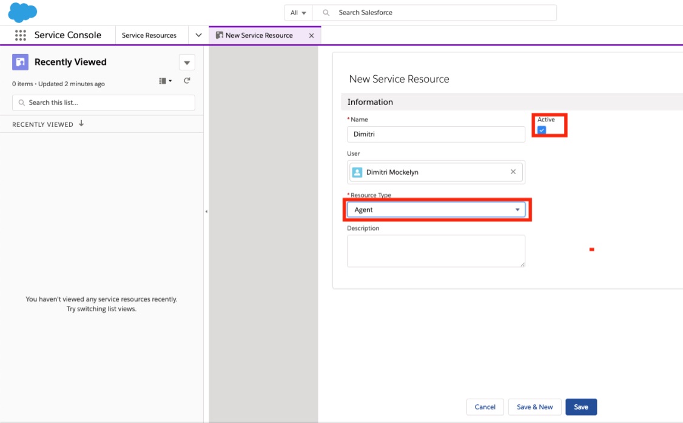Click the Name field containing Dimitri
The height and width of the screenshot is (423, 683).
436,134
